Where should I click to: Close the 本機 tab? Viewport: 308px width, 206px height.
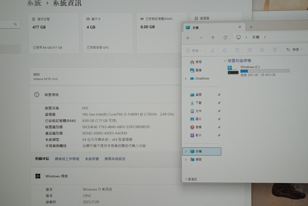[x=240, y=27]
